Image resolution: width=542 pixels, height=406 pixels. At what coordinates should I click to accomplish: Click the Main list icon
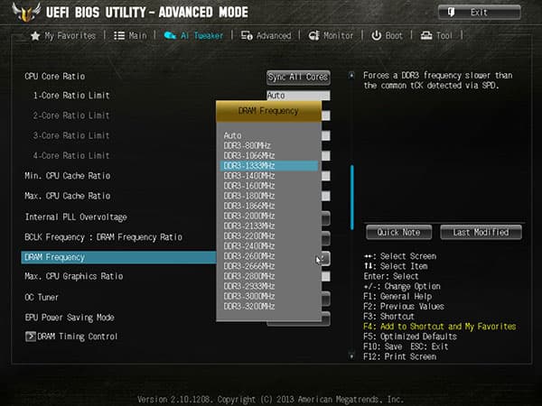[119, 36]
